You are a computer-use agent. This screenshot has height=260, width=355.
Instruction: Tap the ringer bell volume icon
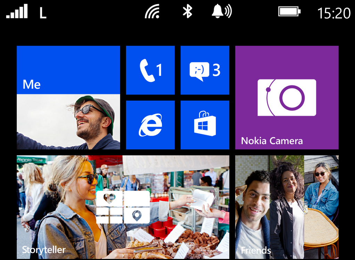[221, 12]
